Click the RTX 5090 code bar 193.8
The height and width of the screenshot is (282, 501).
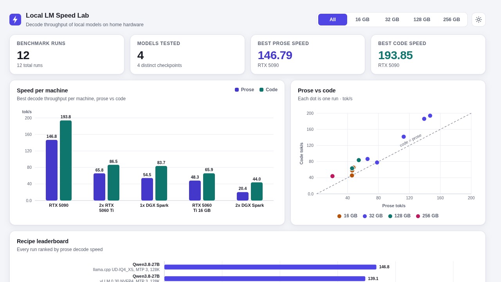tap(66, 161)
